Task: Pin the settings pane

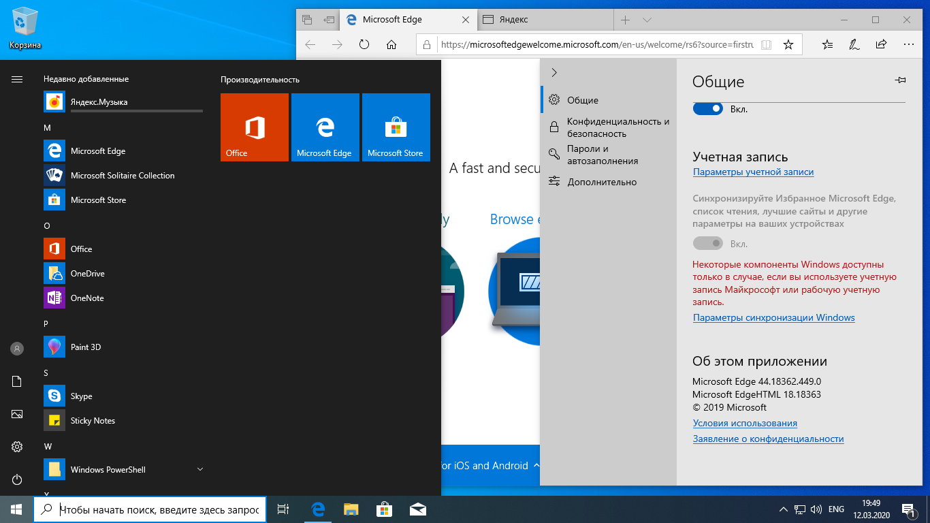Action: (x=900, y=80)
